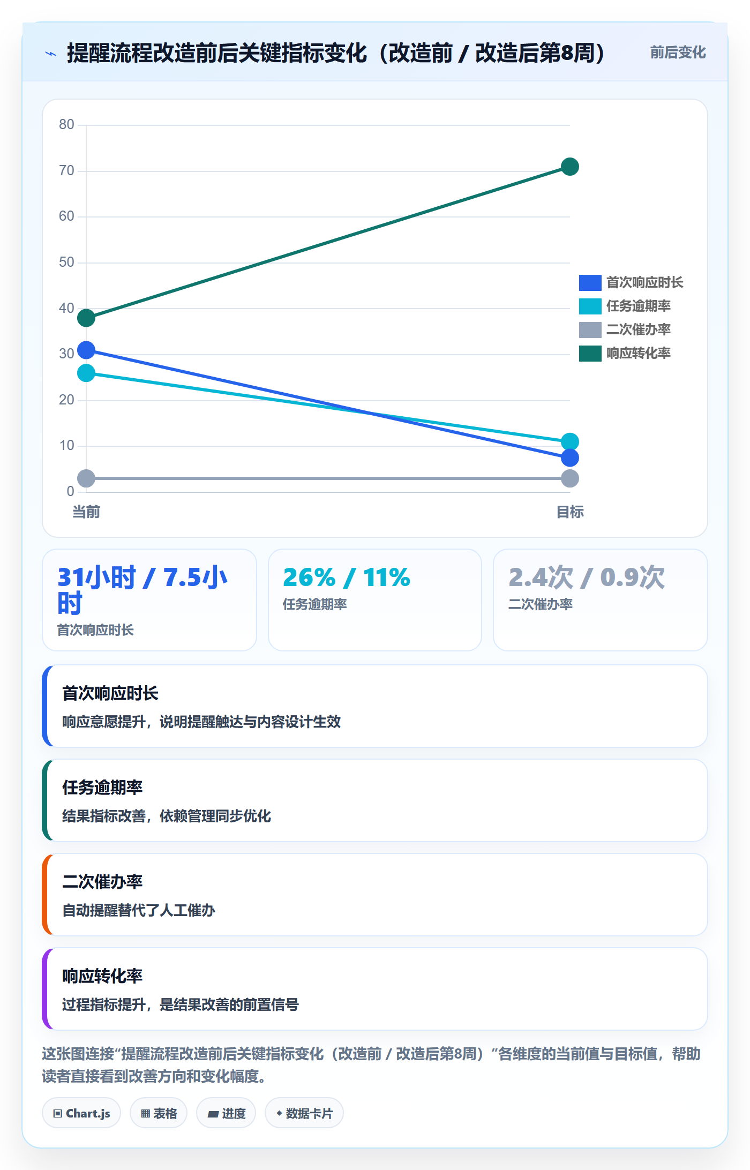Hide the 二次催办率 series via legend swatch
This screenshot has height=1170, width=750.
pyautogui.click(x=590, y=329)
